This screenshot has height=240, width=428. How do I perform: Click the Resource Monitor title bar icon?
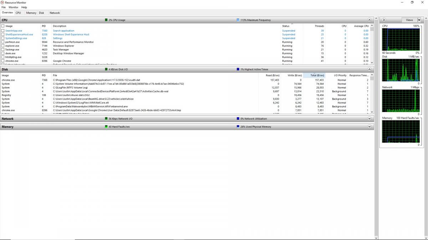pos(2,2)
